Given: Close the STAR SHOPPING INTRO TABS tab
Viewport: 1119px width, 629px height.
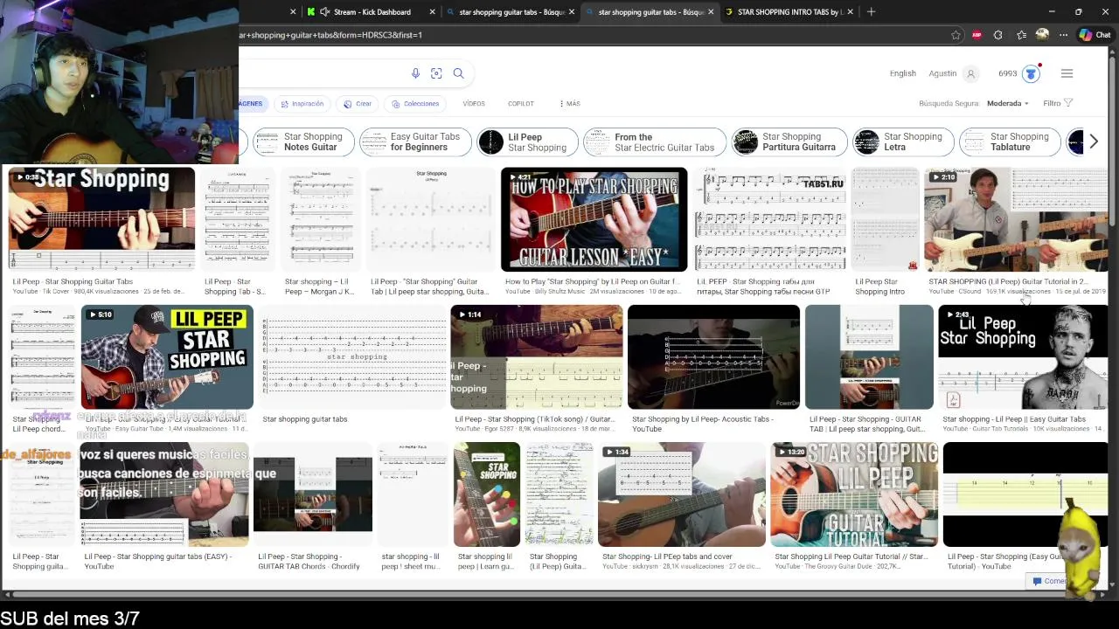Looking at the screenshot, I should 850,11.
